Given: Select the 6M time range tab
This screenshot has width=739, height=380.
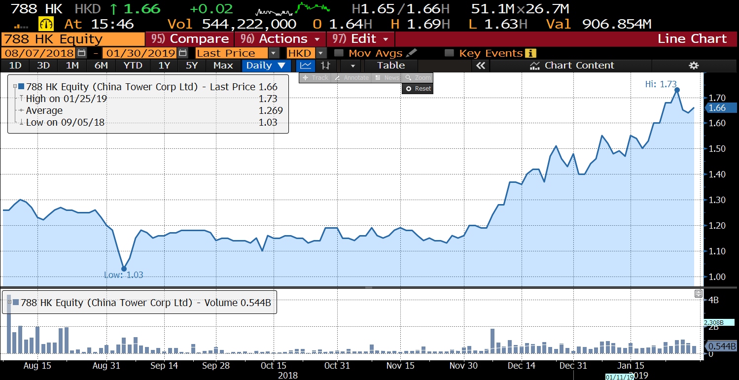Looking at the screenshot, I should tap(101, 66).
